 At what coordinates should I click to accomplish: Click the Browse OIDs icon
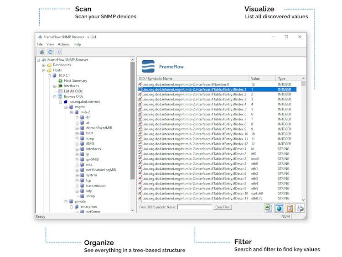coord(60,96)
